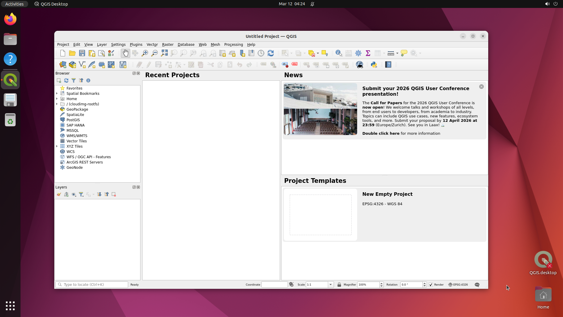This screenshot has height=317, width=563.
Task: Open the Processing menu
Action: [x=233, y=45]
